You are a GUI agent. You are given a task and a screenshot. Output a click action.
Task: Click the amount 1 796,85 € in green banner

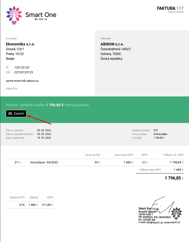pyautogui.click(x=55, y=105)
